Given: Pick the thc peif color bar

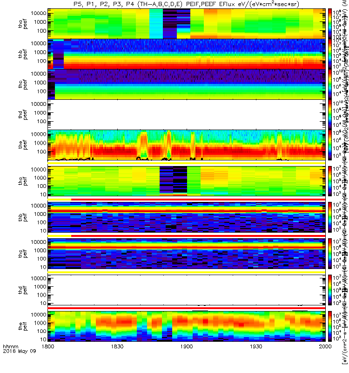Looking at the screenshot, I should tap(330, 254).
